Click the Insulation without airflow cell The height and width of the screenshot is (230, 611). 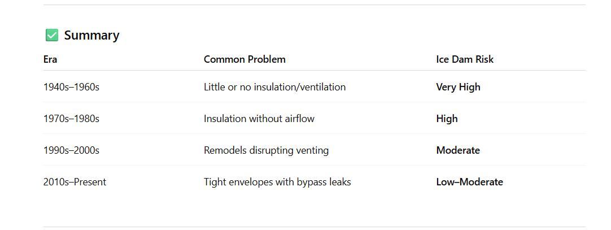tap(259, 119)
